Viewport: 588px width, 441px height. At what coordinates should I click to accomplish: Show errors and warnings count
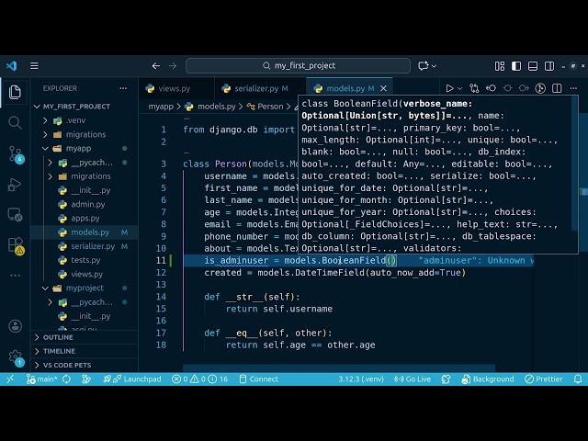pos(200,379)
